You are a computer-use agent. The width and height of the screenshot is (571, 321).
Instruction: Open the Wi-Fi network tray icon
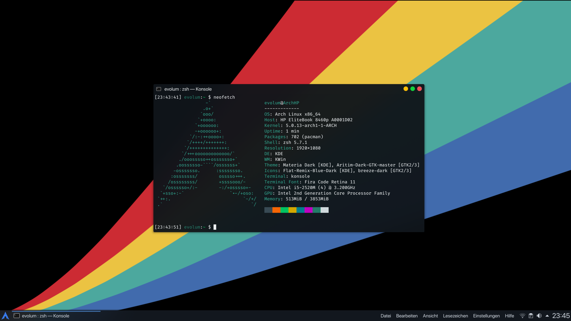[x=522, y=316]
